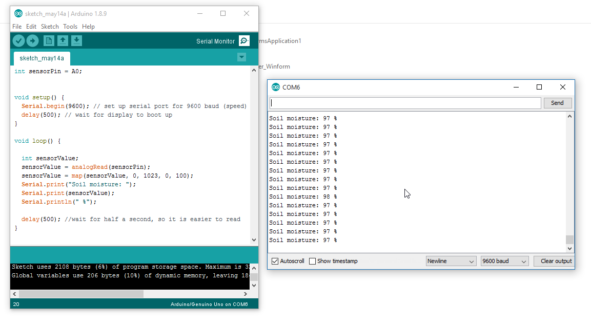Click the console horizontal scrollbar thumb
Image resolution: width=591 pixels, height=328 pixels.
point(81,294)
